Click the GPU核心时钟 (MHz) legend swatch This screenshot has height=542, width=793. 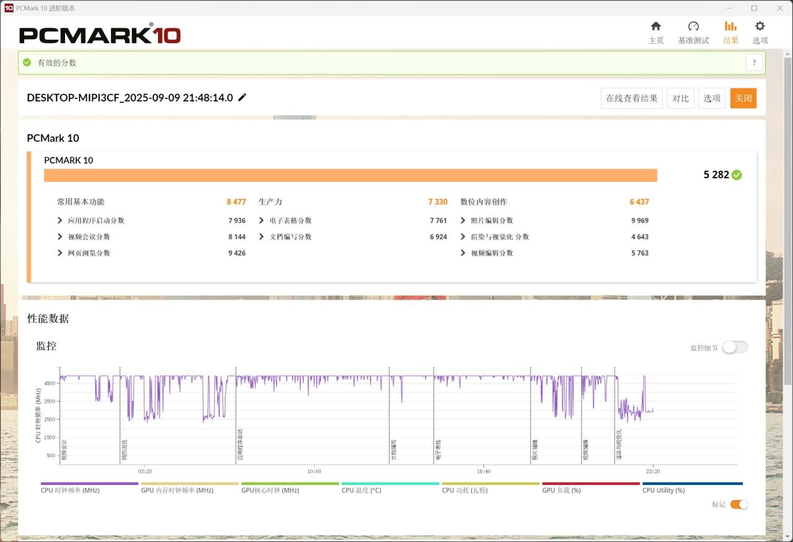(x=290, y=484)
